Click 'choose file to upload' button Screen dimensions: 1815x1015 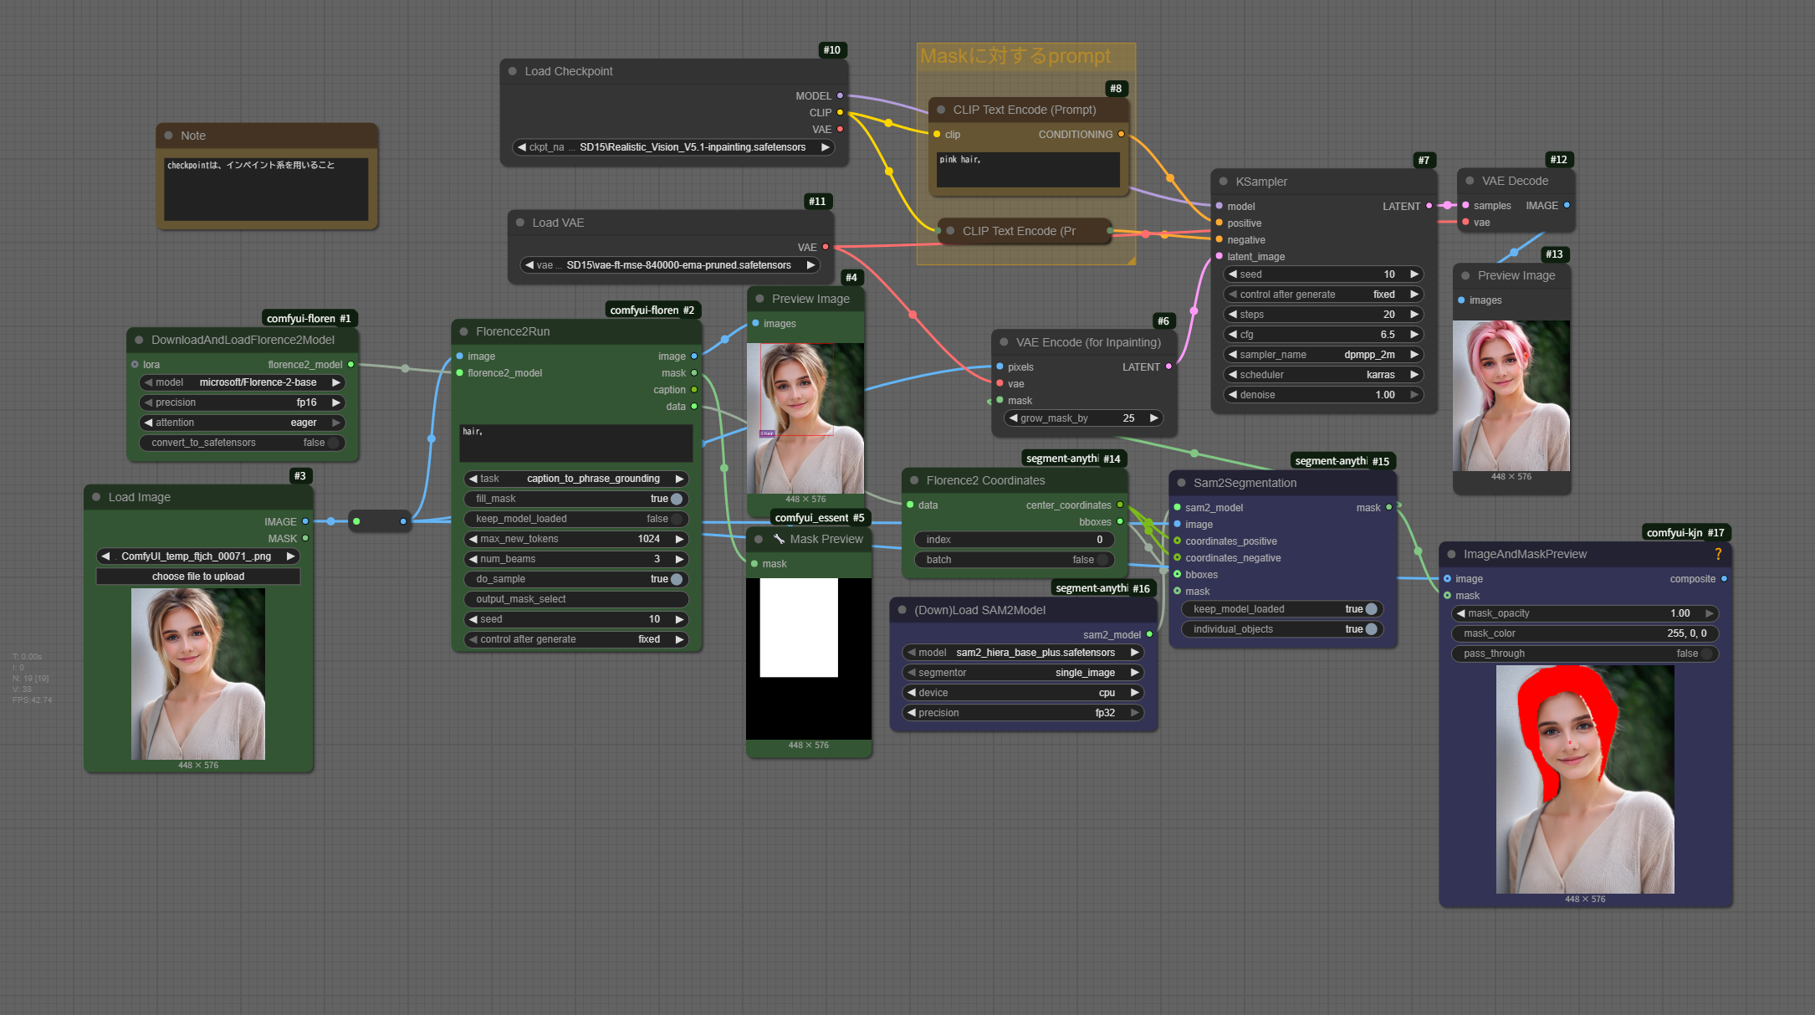tap(198, 577)
